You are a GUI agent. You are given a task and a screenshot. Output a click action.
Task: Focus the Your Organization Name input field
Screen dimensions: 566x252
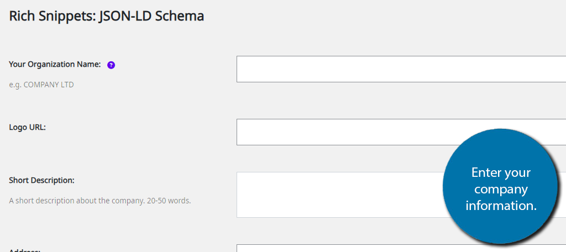401,69
